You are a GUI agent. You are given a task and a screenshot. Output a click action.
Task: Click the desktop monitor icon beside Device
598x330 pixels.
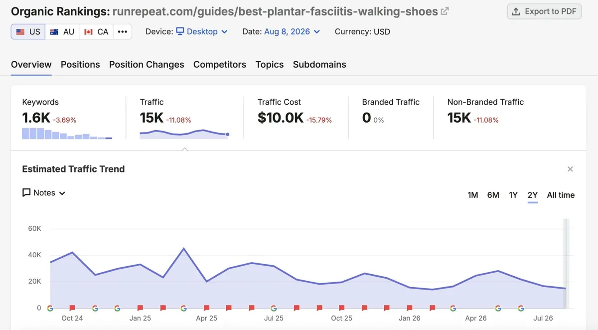pos(180,31)
